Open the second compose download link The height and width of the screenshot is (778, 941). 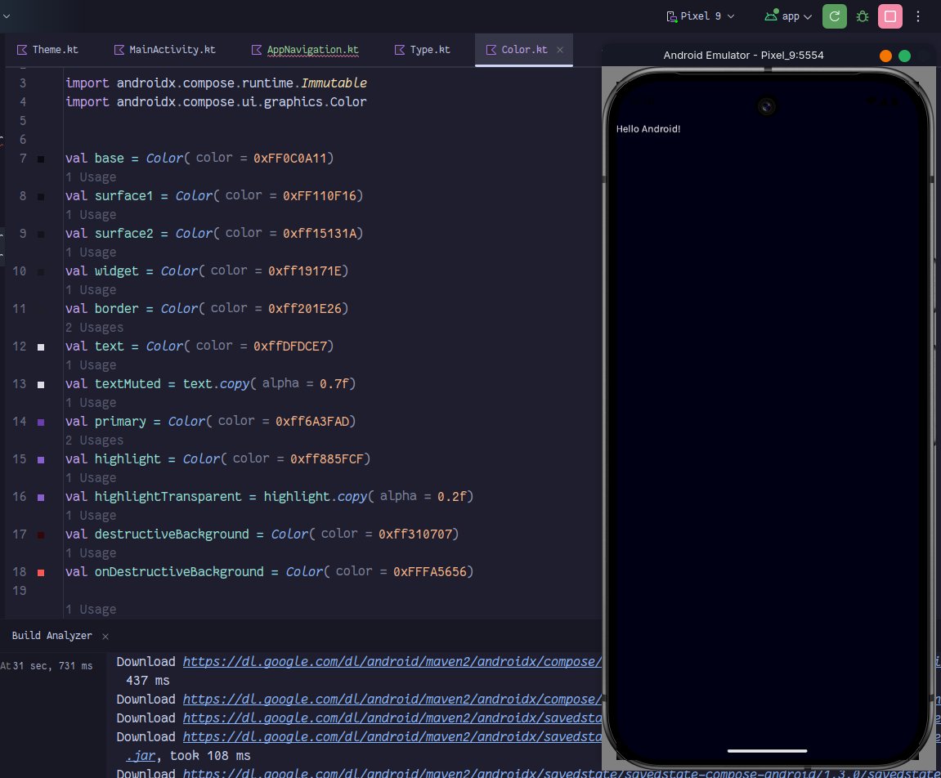(x=392, y=700)
